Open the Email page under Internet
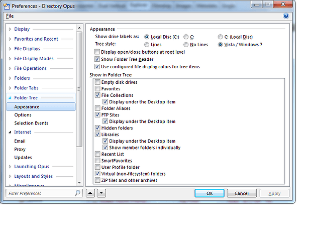 (20, 141)
